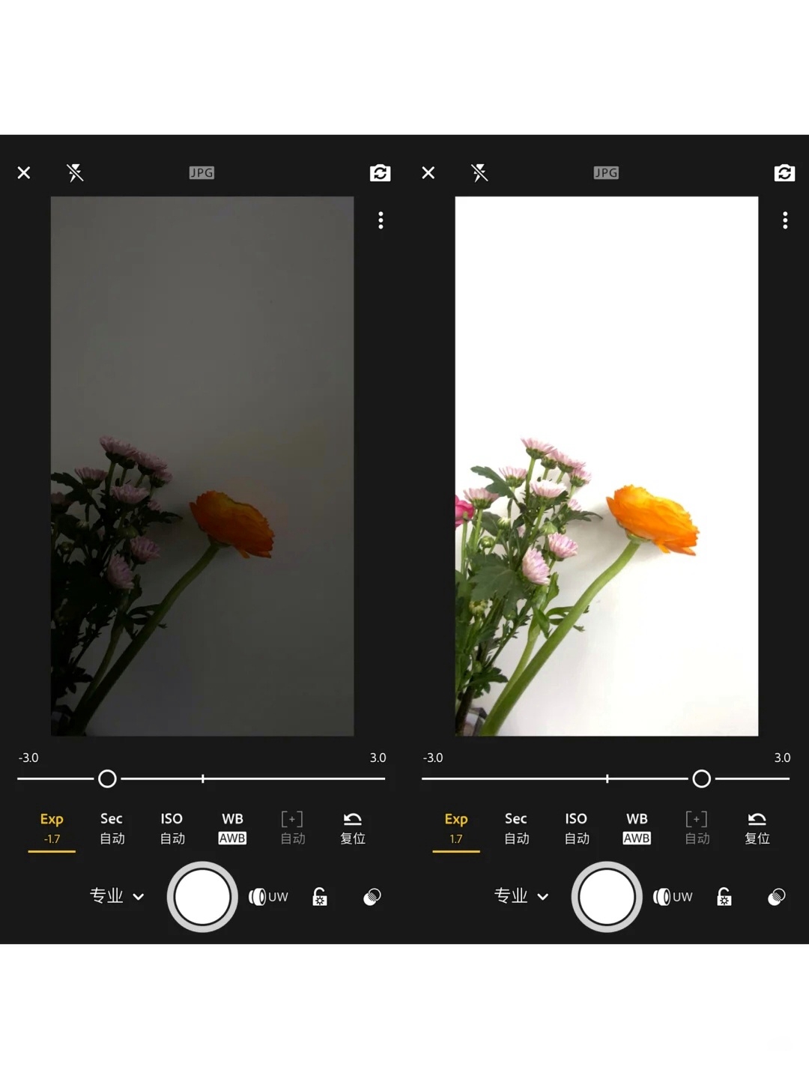Open ISO setting under the bright preview

coord(576,828)
